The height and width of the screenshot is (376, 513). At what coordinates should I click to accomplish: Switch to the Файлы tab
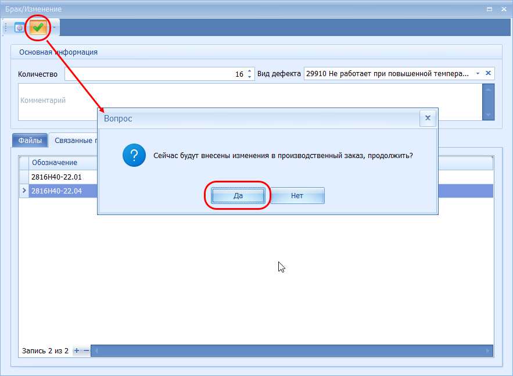coord(30,140)
